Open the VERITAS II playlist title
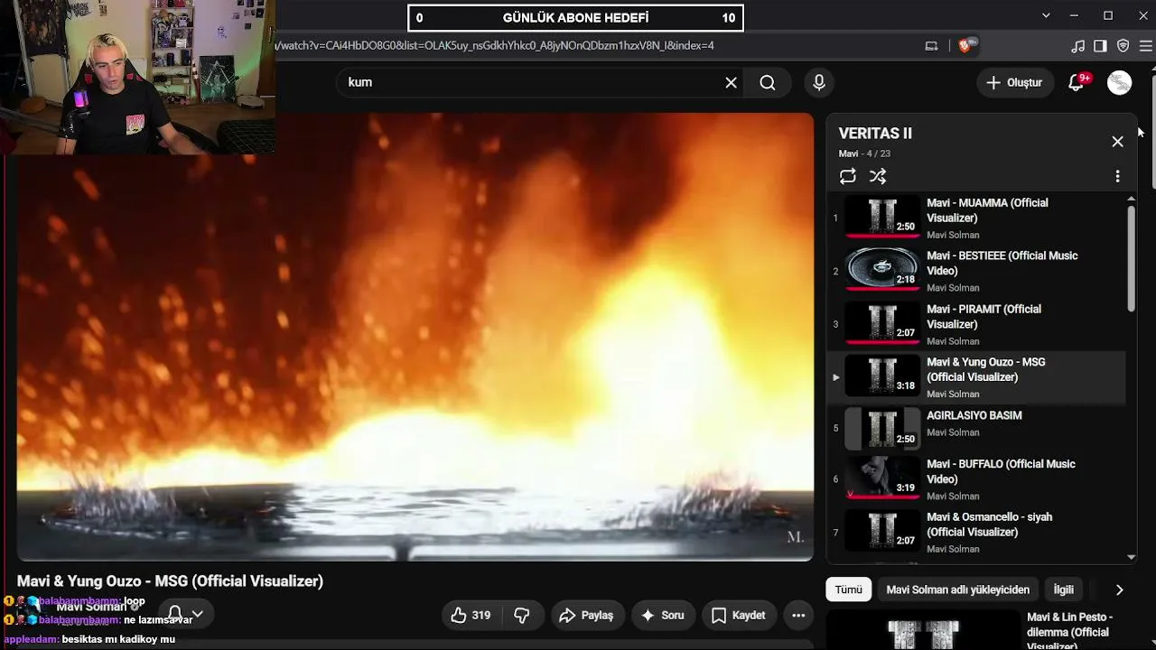The image size is (1156, 650). click(x=875, y=134)
